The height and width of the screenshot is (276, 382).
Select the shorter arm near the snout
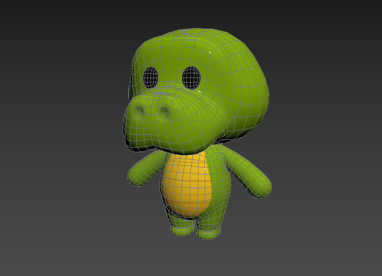coord(146,168)
